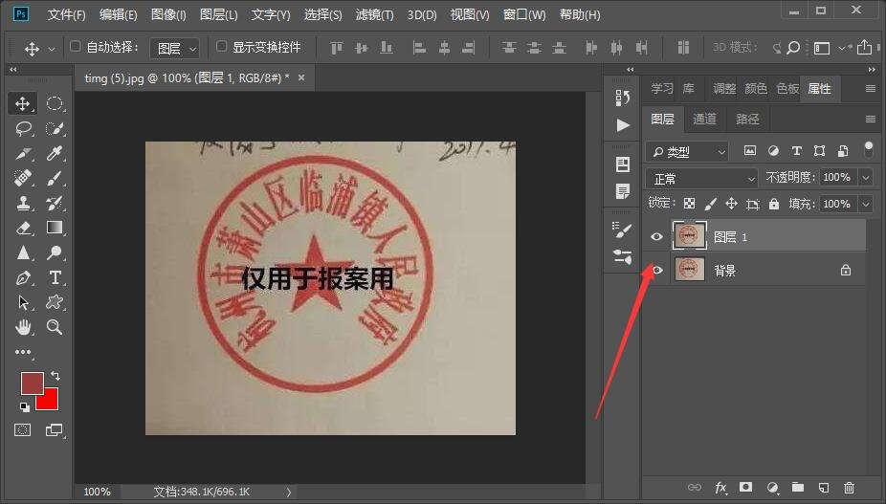
Task: Select the Lasso tool
Action: [x=23, y=129]
